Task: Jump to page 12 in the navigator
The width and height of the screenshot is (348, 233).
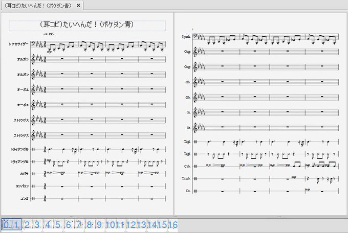Action: (131, 225)
